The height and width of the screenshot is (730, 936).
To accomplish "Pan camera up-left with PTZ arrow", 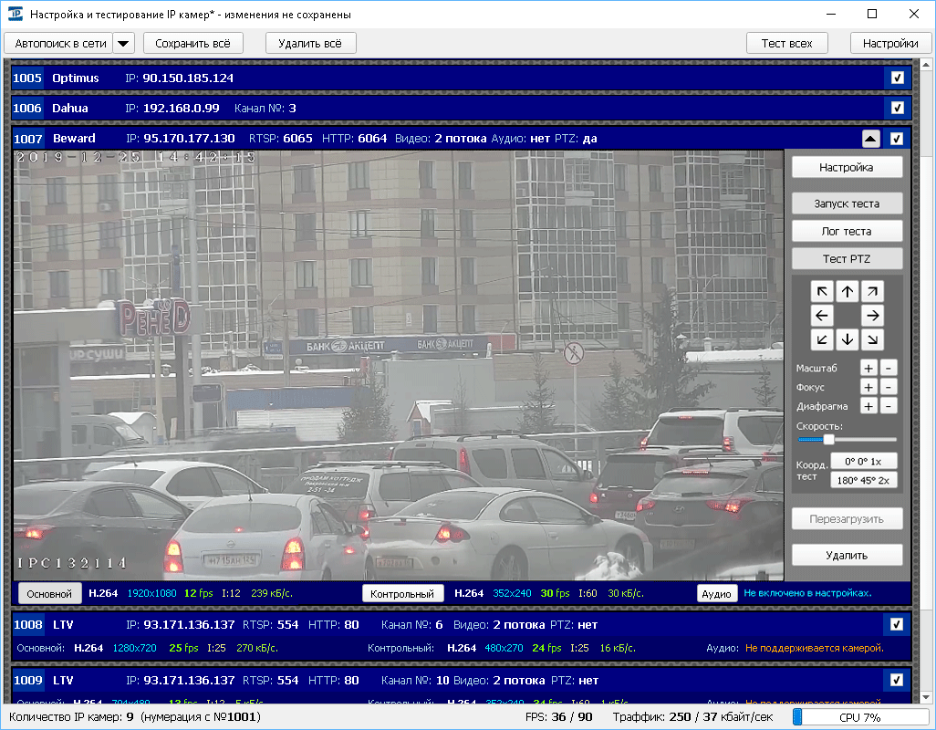I will click(x=822, y=291).
